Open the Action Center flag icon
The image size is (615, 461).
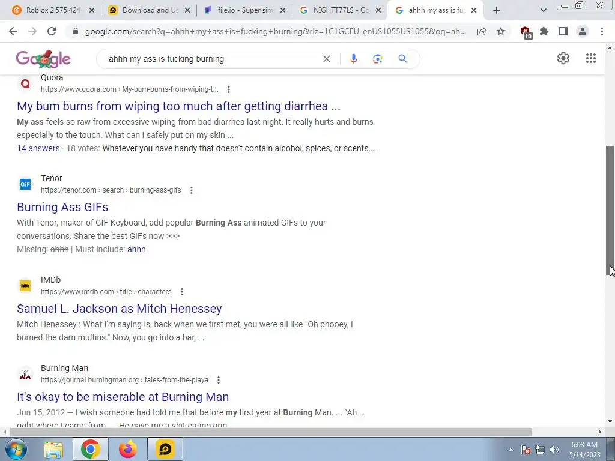[x=526, y=450]
